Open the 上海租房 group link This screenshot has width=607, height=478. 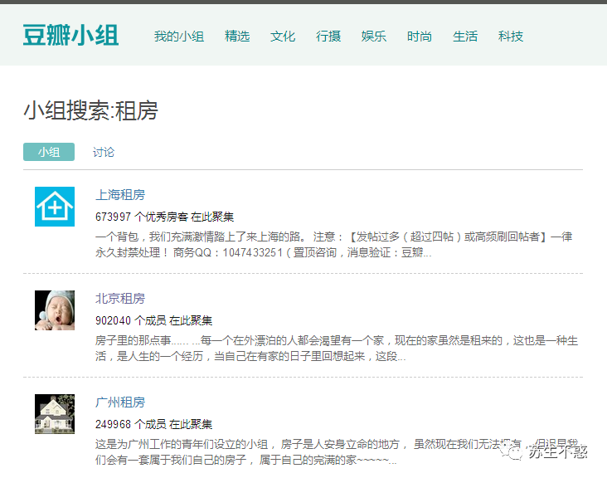click(x=120, y=194)
